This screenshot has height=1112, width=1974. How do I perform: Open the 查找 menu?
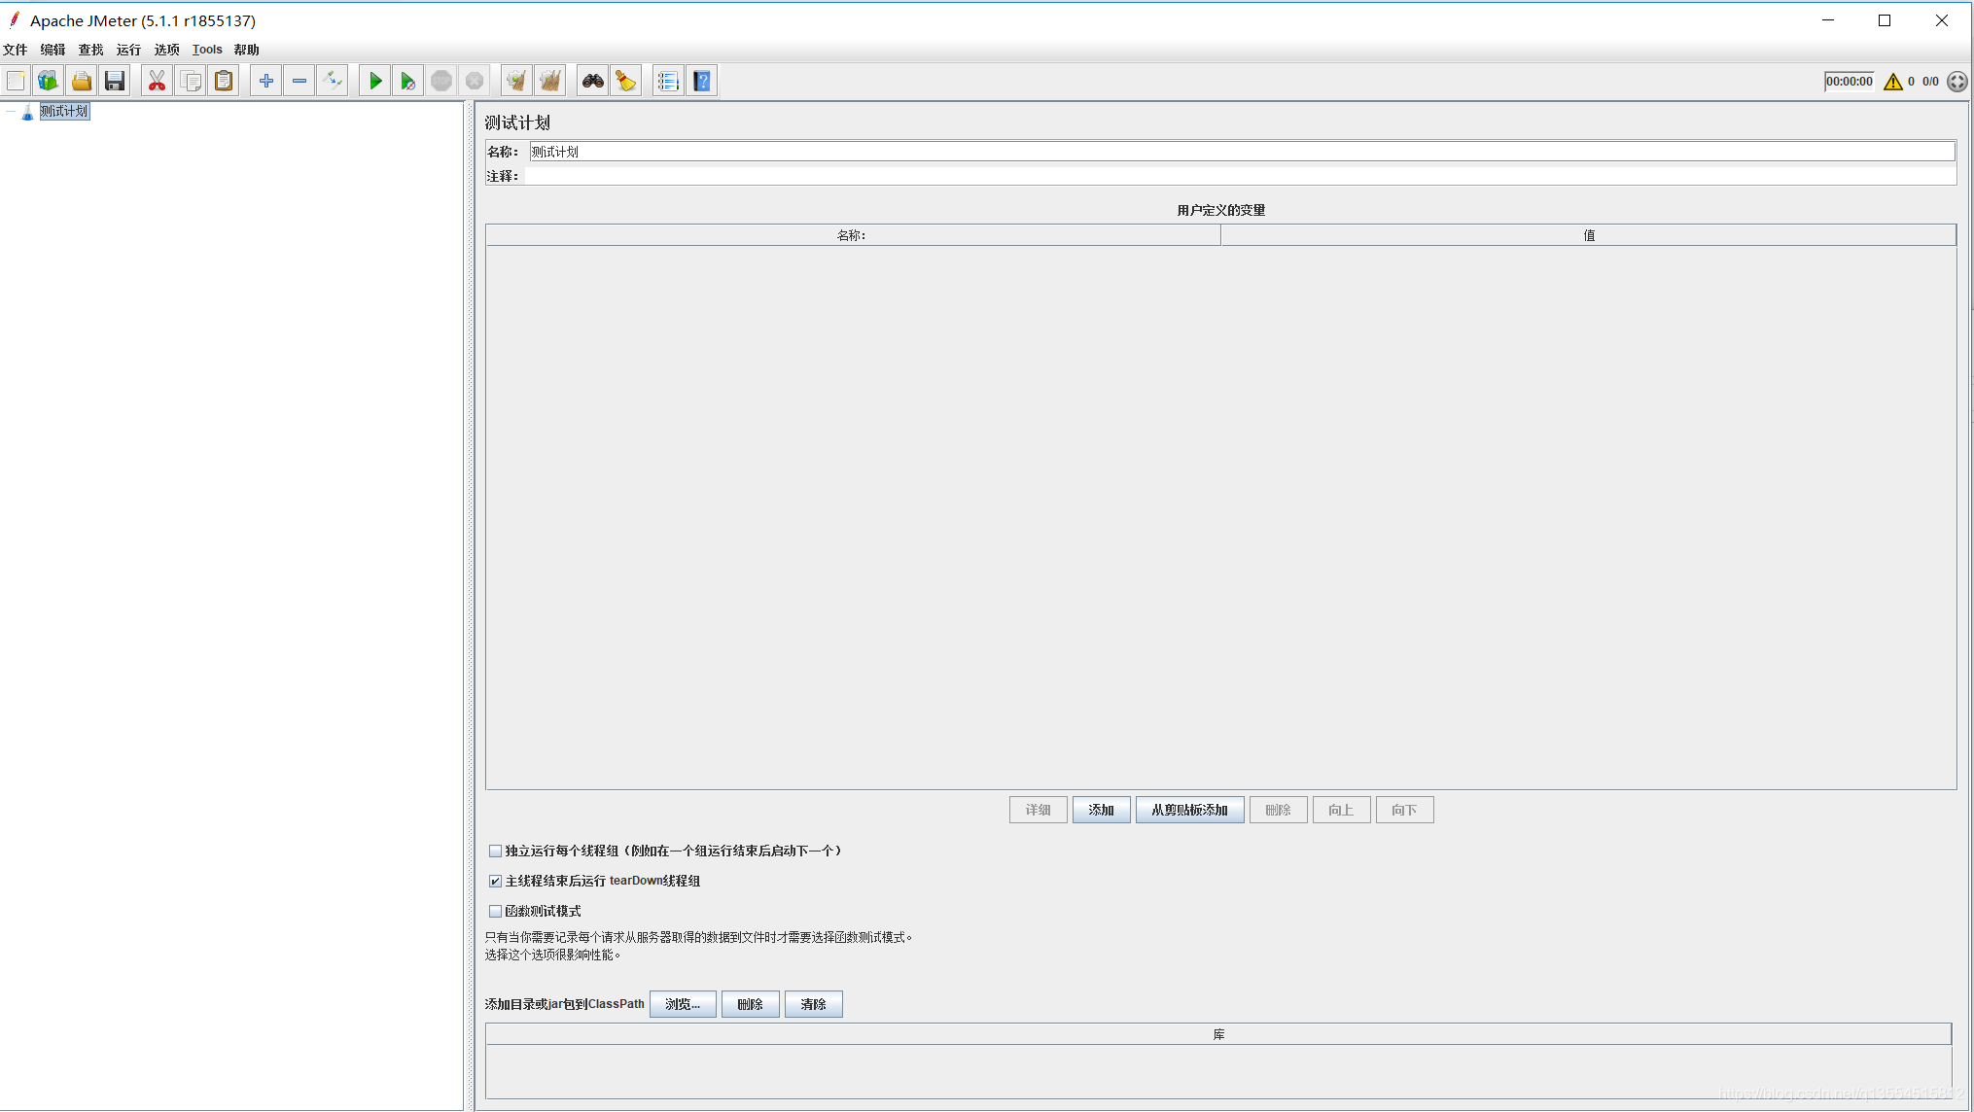(x=90, y=50)
